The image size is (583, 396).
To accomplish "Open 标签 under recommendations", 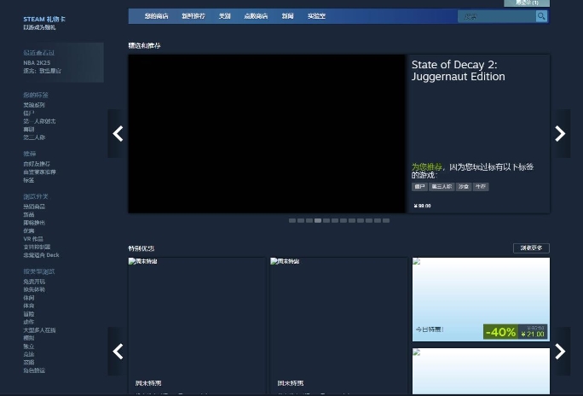I will point(29,180).
